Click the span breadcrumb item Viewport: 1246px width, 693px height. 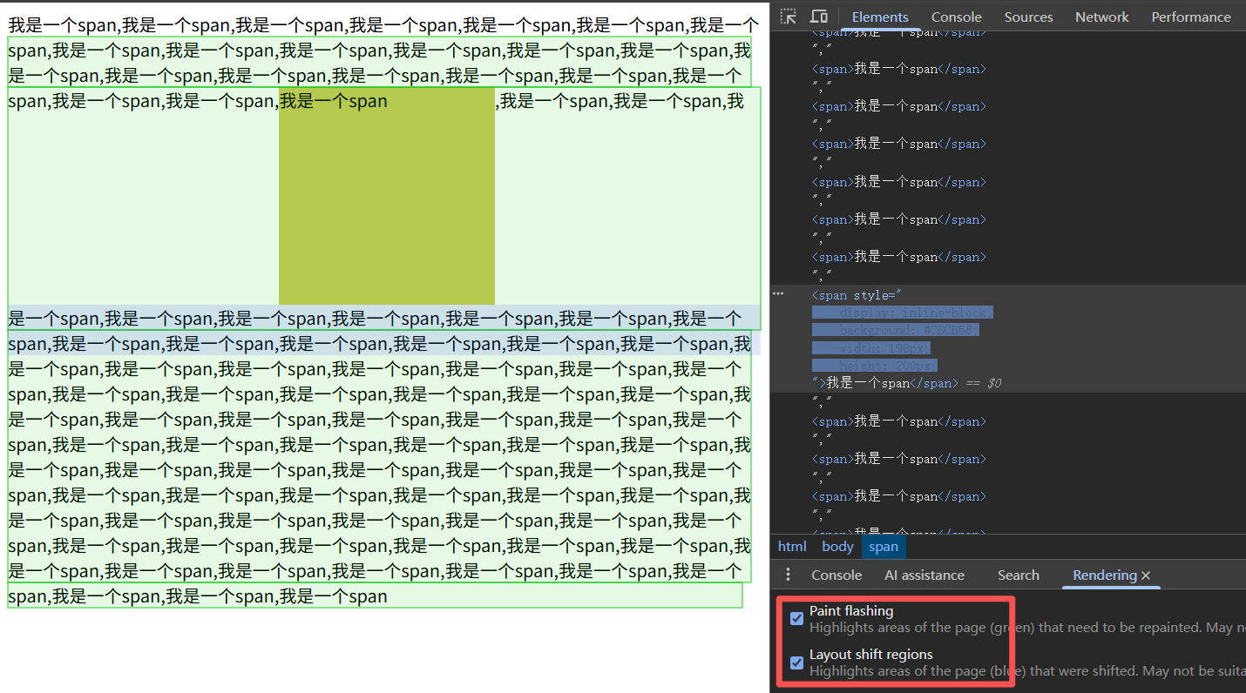884,547
